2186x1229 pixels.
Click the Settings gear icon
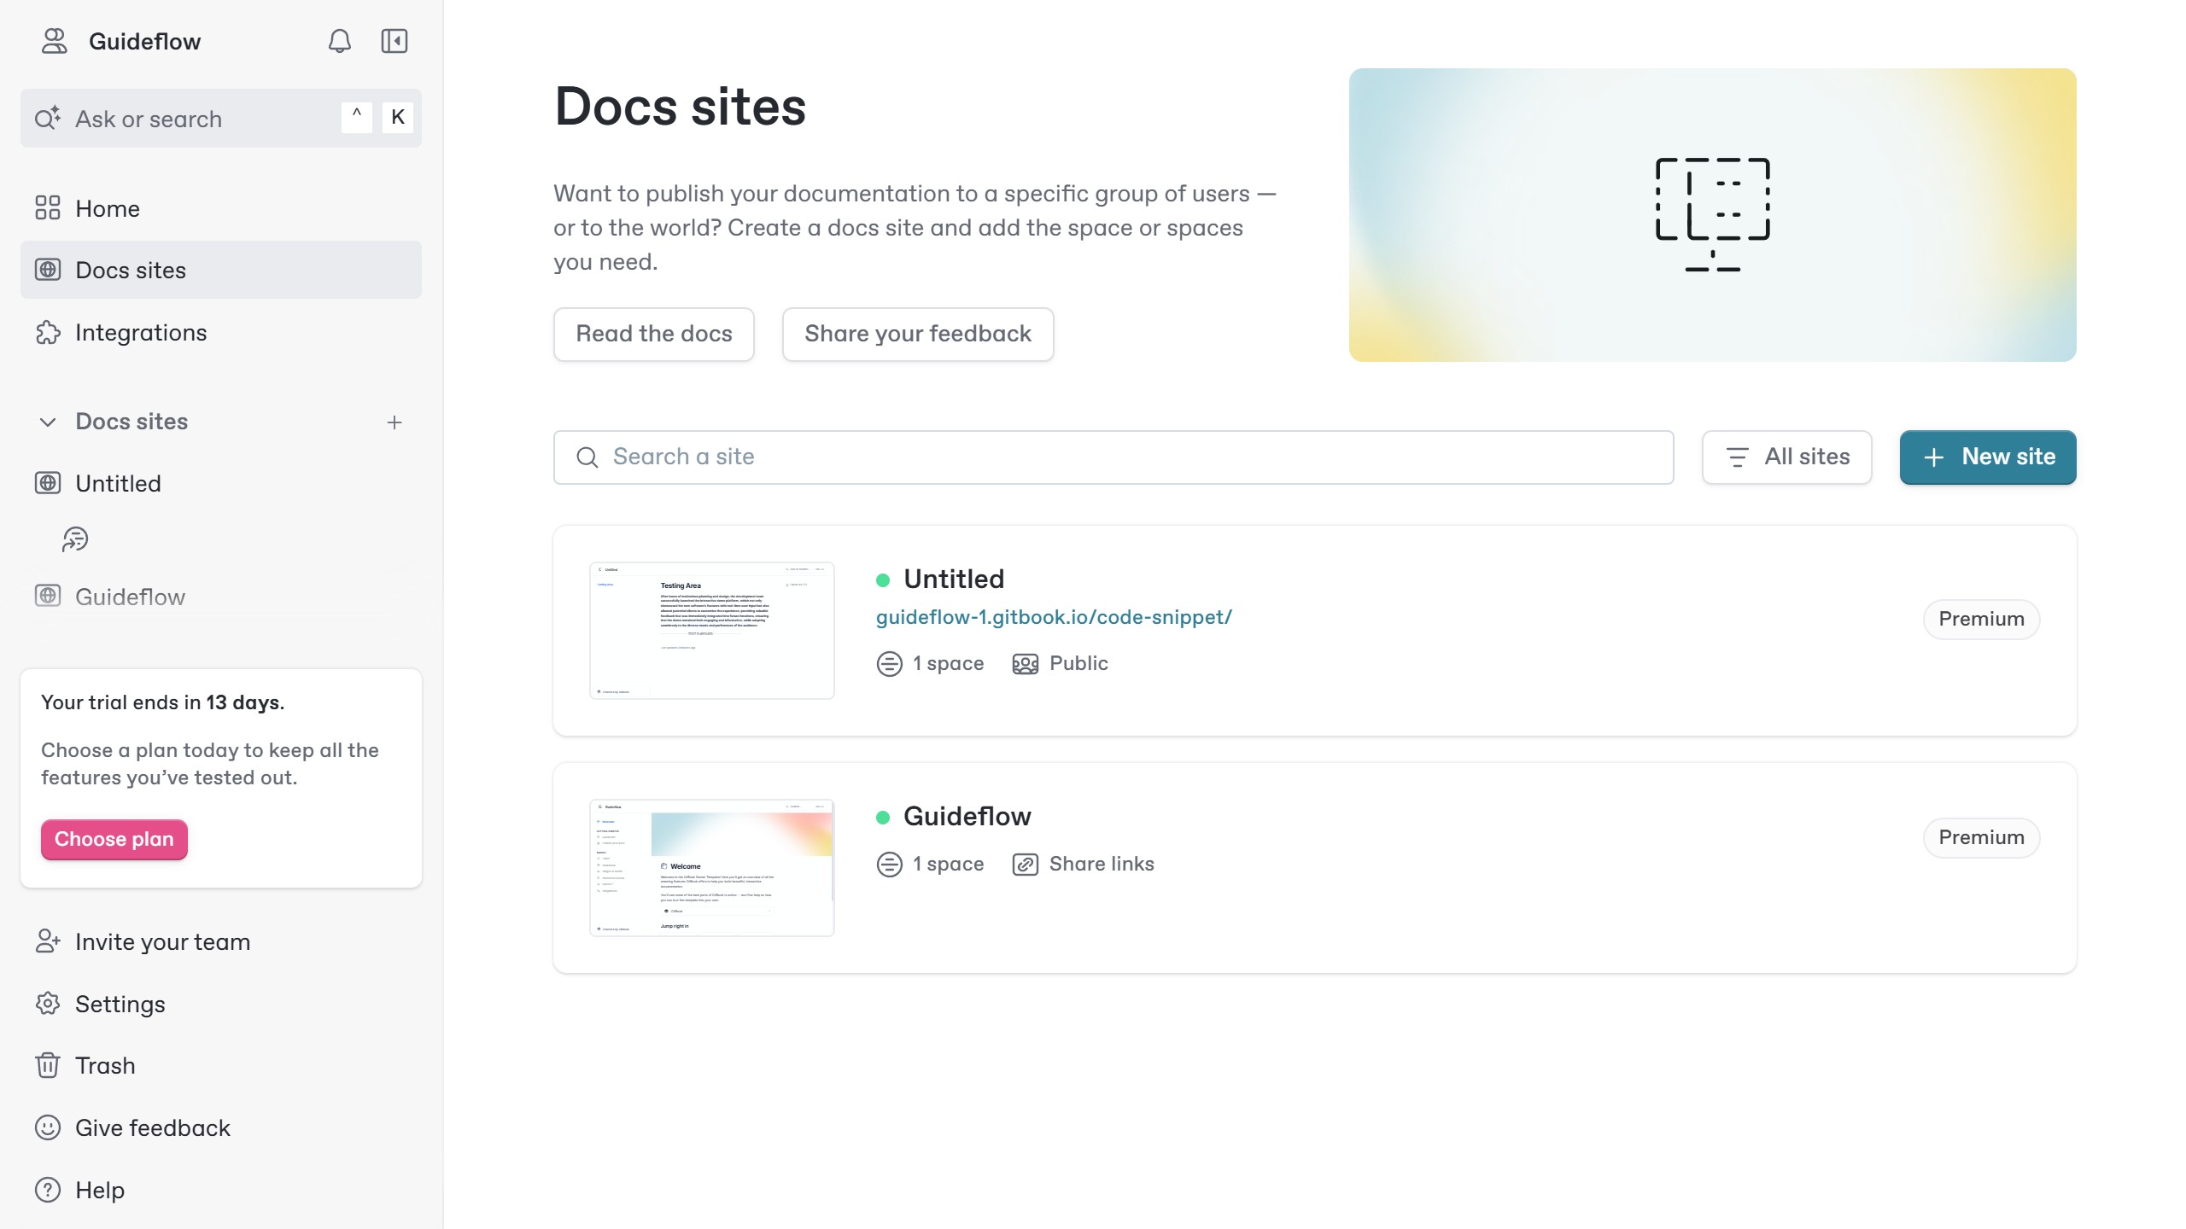(x=48, y=1004)
